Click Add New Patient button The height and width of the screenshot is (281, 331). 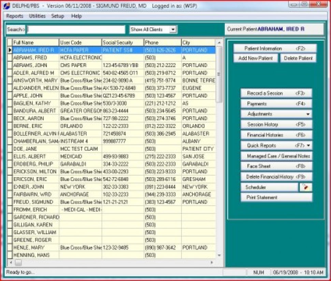256,58
